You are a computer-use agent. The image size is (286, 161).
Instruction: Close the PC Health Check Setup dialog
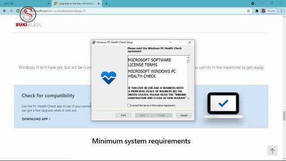(x=189, y=42)
